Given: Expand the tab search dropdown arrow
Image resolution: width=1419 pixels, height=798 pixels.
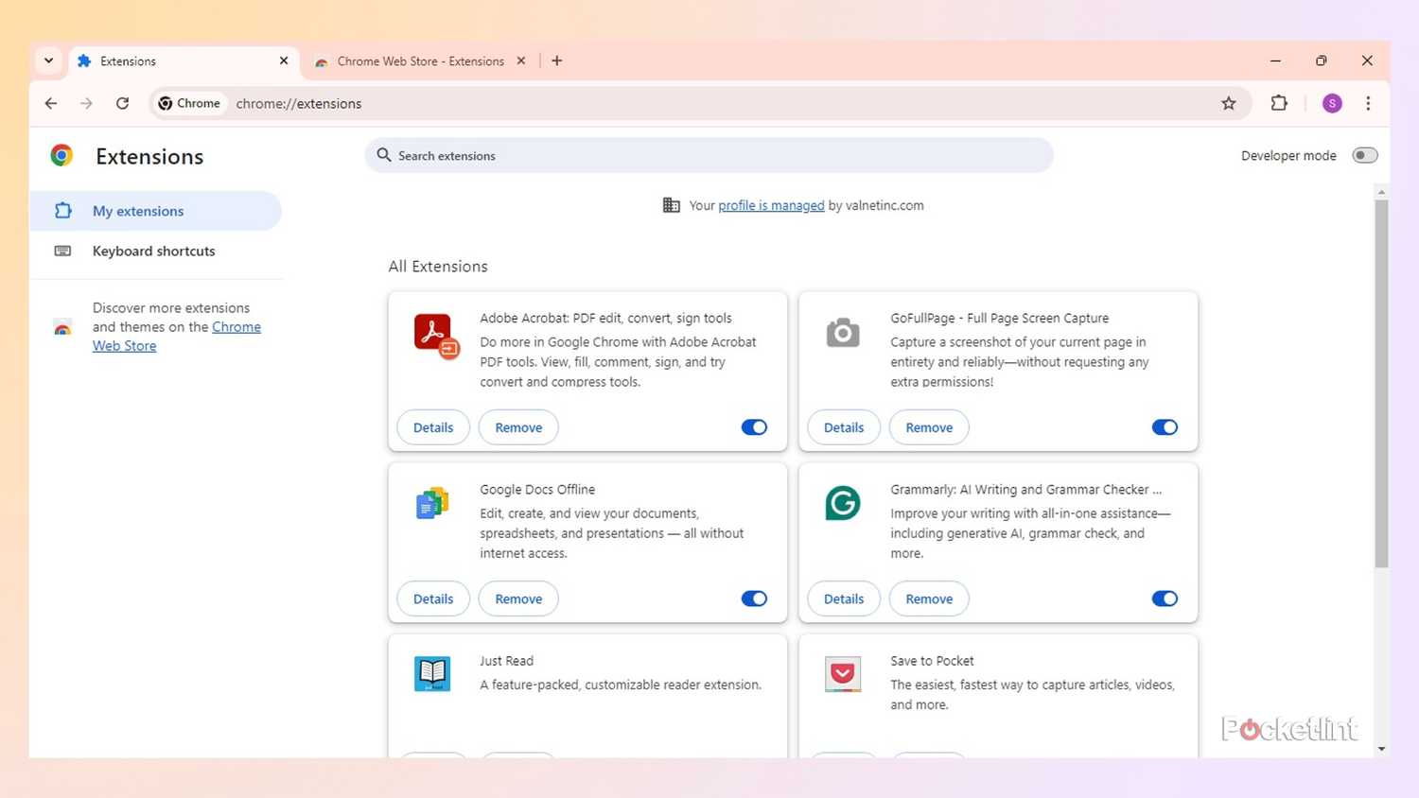Looking at the screenshot, I should click(48, 61).
